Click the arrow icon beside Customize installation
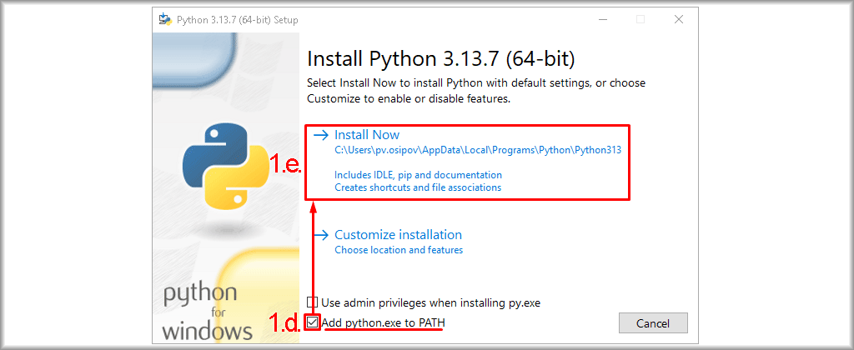Image resolution: width=854 pixels, height=350 pixels. [x=320, y=235]
